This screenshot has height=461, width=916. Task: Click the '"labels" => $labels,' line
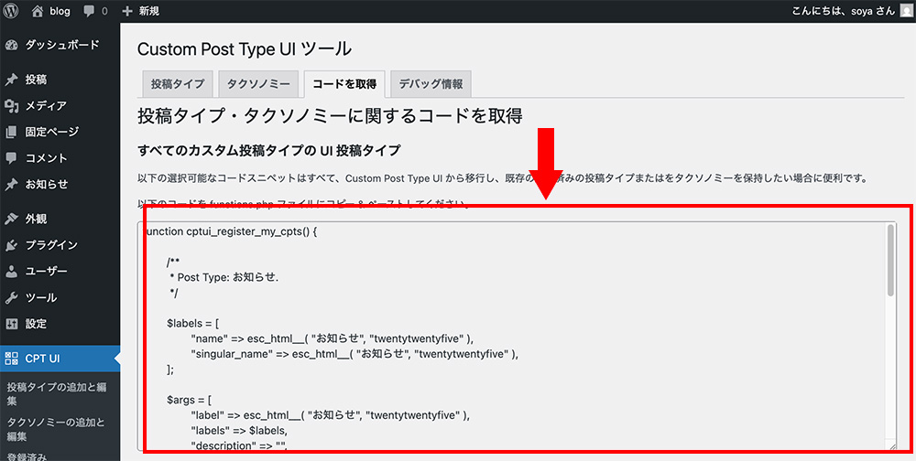pyautogui.click(x=239, y=431)
